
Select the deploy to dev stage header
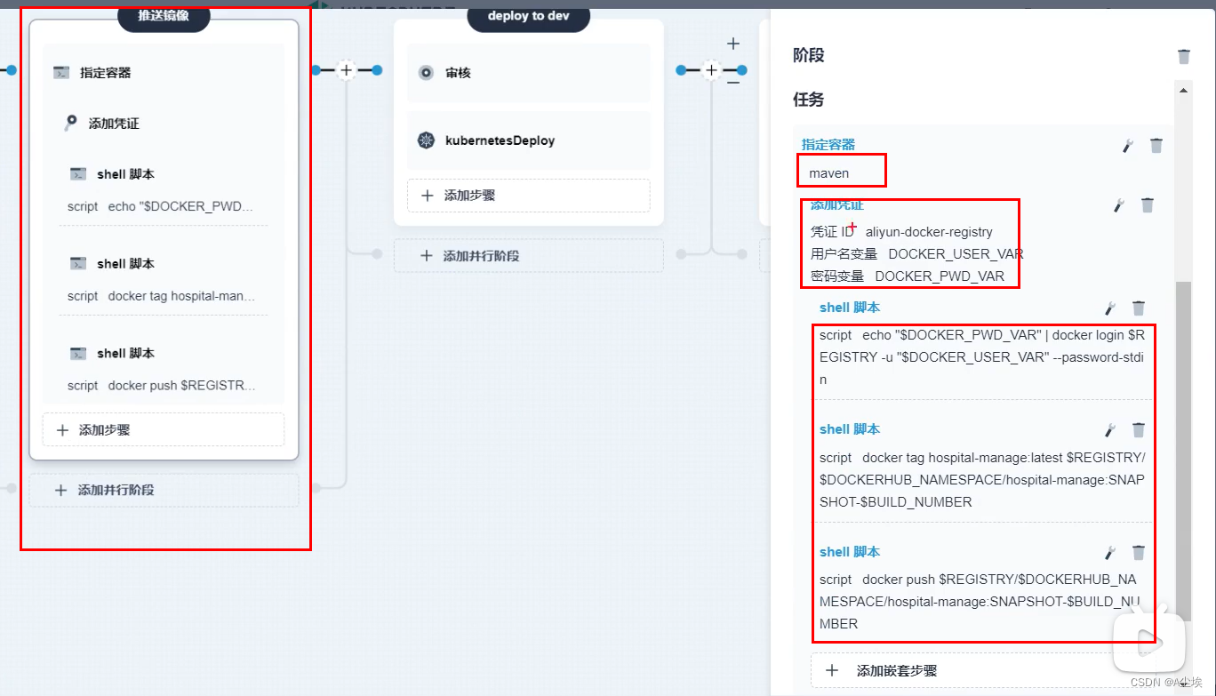pyautogui.click(x=529, y=16)
